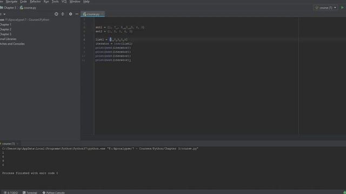The width and height of the screenshot is (346, 194).
Task: Select External Libraries in project tree
Action: pyautogui.click(x=8, y=39)
